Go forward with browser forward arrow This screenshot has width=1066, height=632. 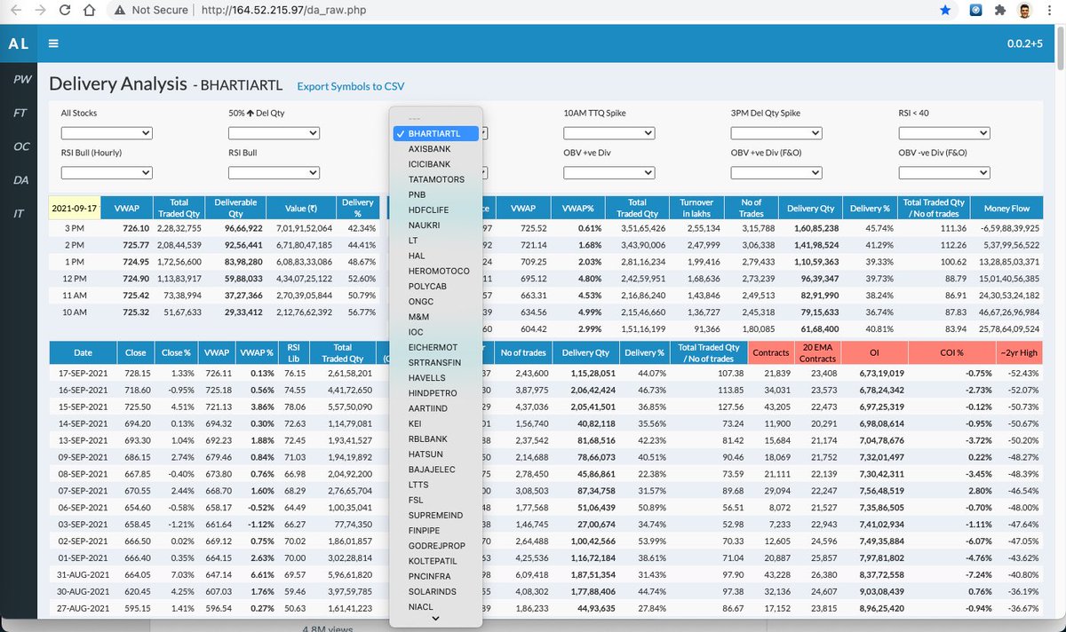click(41, 10)
